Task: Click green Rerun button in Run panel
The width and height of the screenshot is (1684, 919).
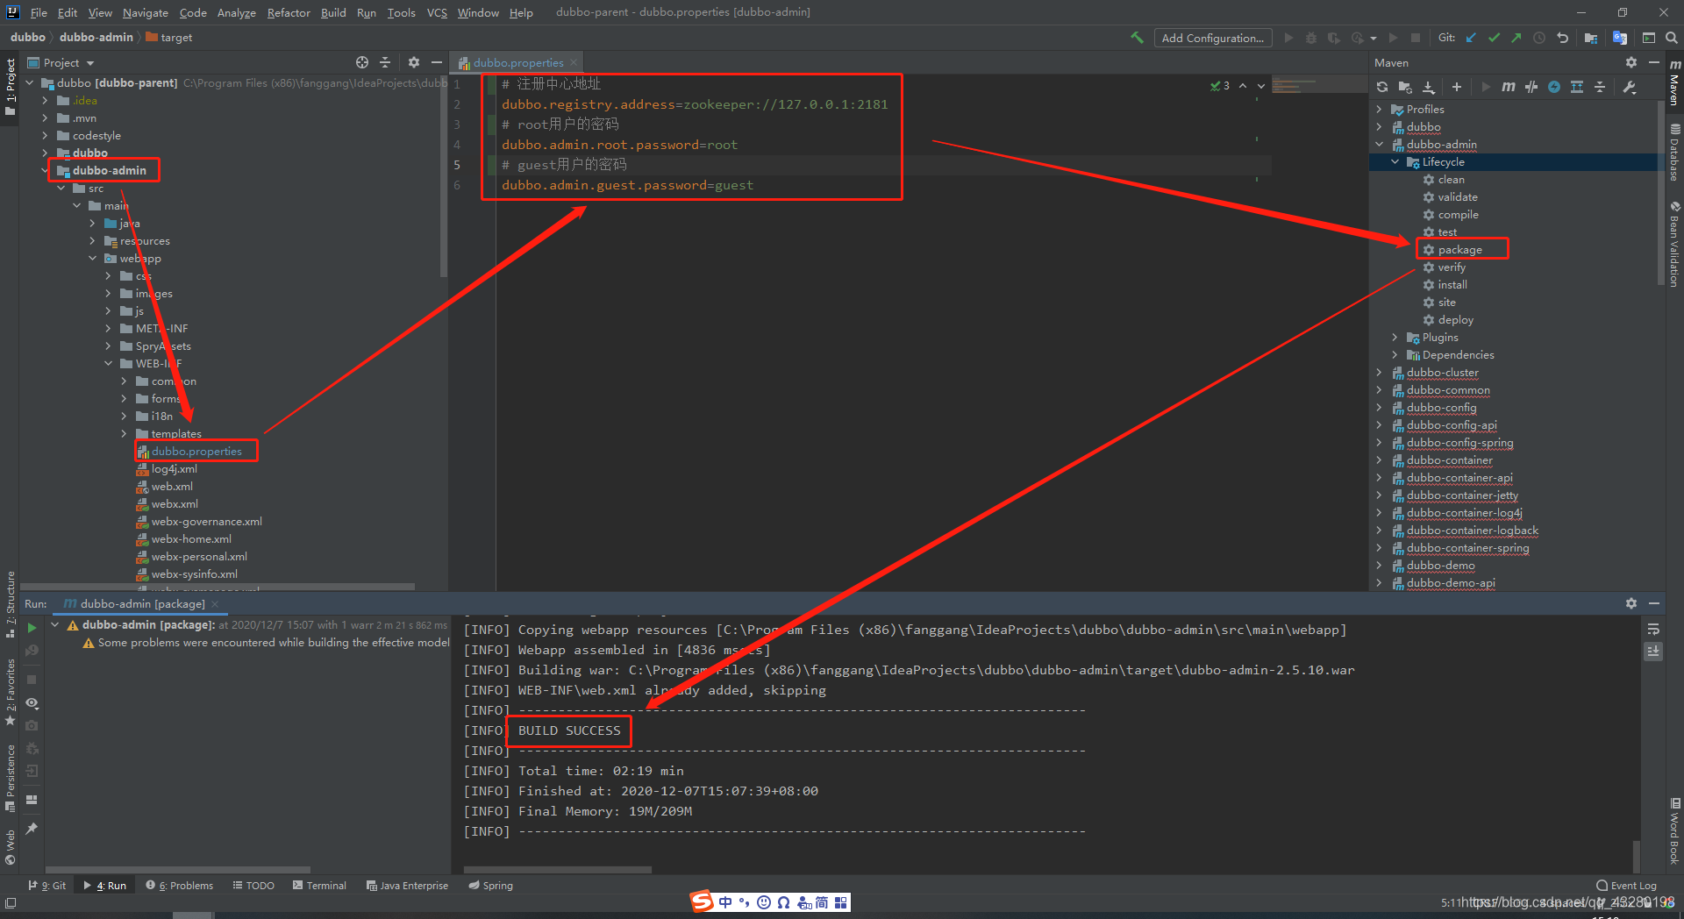Action: (32, 628)
